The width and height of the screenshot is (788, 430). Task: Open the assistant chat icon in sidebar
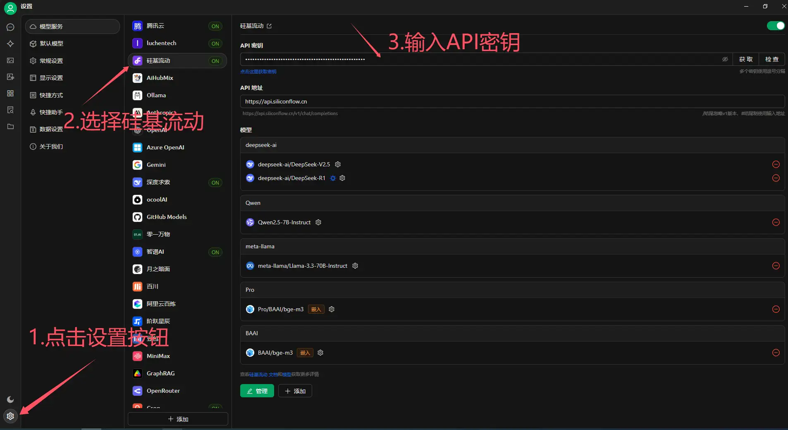10,27
